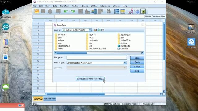This screenshot has height=111, width=198.
Task: Open the Analyze menu
Action: 75,6
